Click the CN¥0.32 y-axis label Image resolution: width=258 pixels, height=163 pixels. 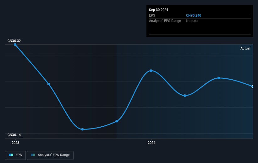14,41
